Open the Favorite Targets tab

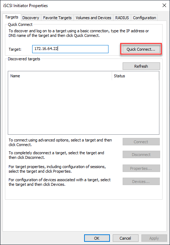pyautogui.click(x=57, y=18)
